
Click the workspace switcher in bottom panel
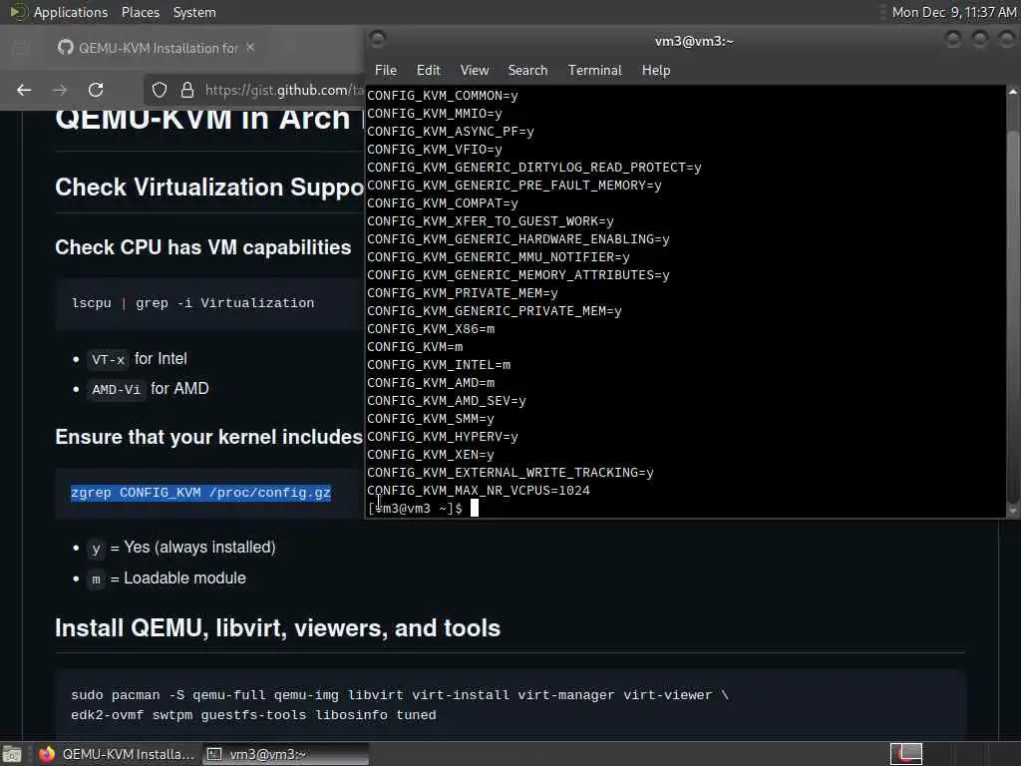point(905,754)
